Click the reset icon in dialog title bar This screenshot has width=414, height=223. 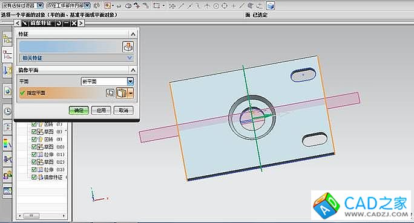(x=59, y=23)
